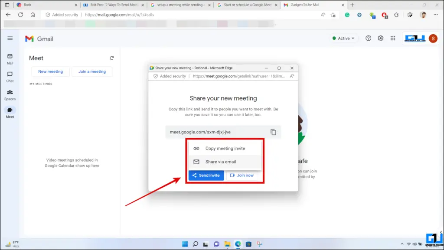Switch to the Rock browser tab

[x=47, y=5]
